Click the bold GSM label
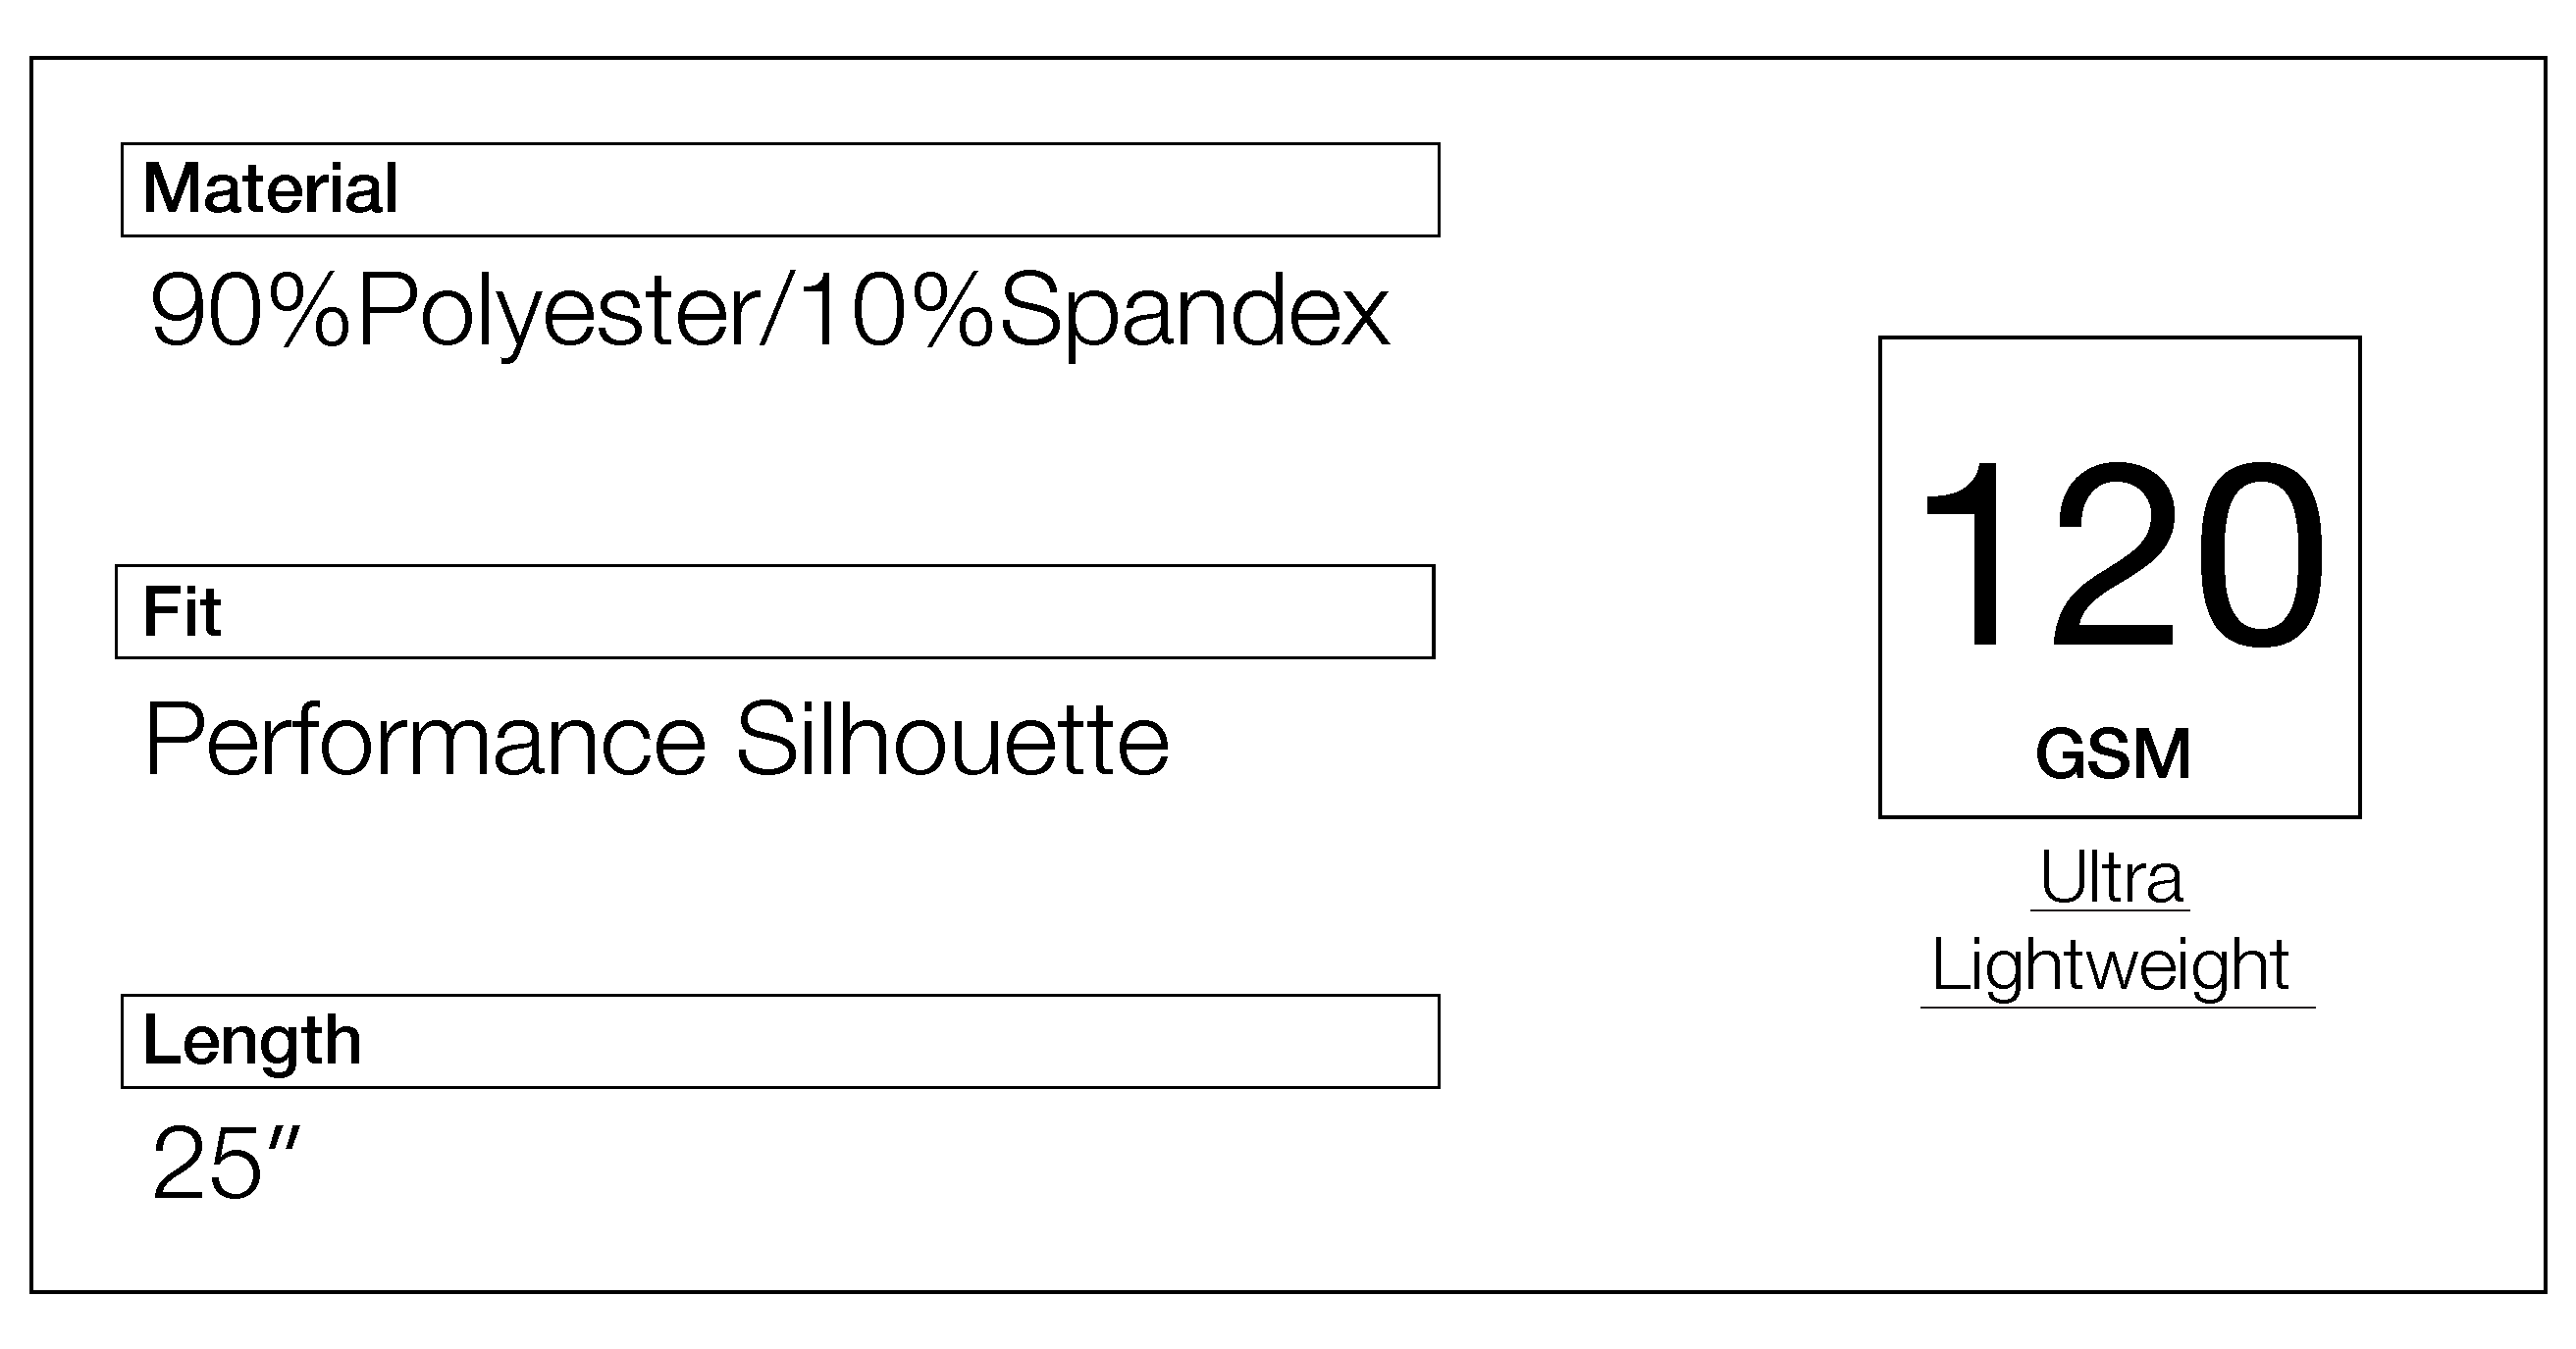The image size is (2576, 1349). click(x=2113, y=754)
